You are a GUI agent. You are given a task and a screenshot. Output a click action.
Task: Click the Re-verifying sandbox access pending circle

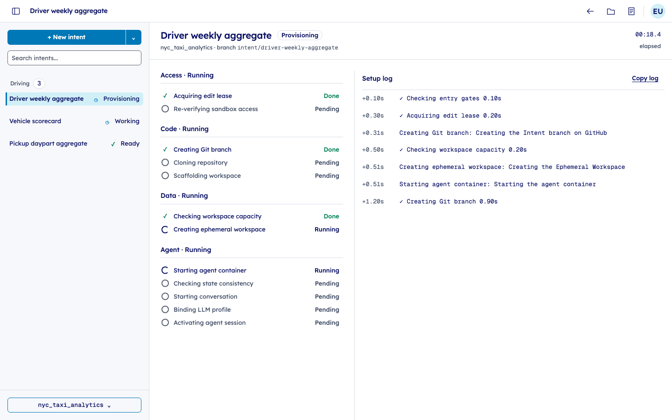pos(165,109)
